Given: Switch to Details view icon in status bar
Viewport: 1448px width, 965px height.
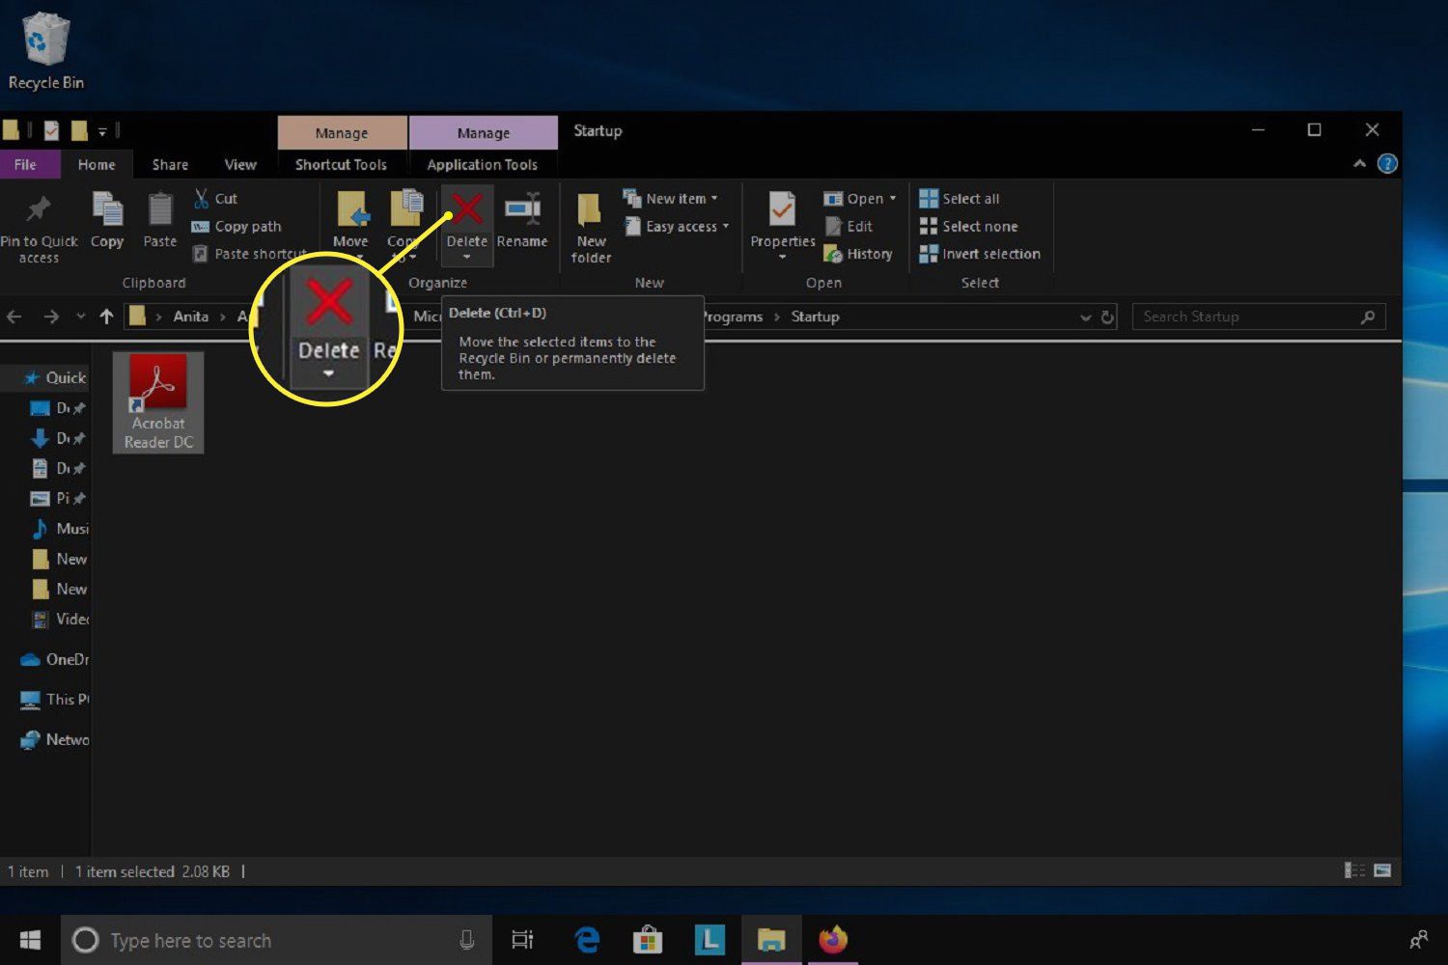Looking at the screenshot, I should point(1354,870).
